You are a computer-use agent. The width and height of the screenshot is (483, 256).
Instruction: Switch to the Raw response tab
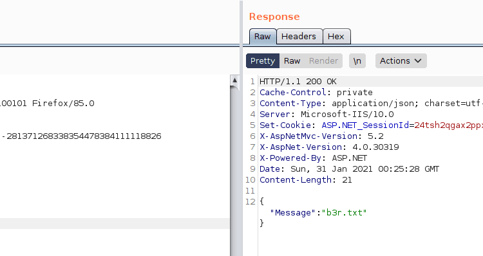263,36
